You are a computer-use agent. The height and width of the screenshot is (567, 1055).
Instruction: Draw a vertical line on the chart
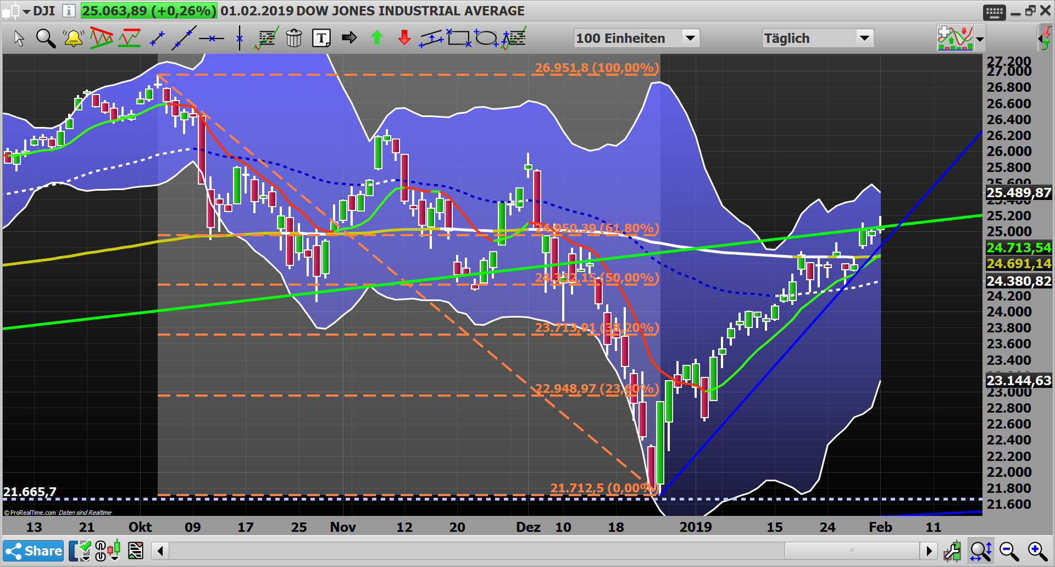tap(240, 38)
